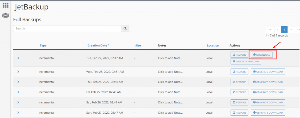Add a note to Sun, Feb 27 backup

pos(170,113)
